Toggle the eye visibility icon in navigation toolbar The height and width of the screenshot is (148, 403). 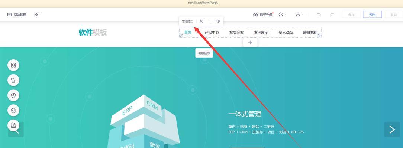pyautogui.click(x=218, y=21)
